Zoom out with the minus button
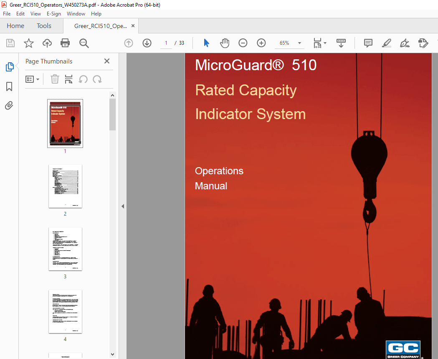 [243, 43]
